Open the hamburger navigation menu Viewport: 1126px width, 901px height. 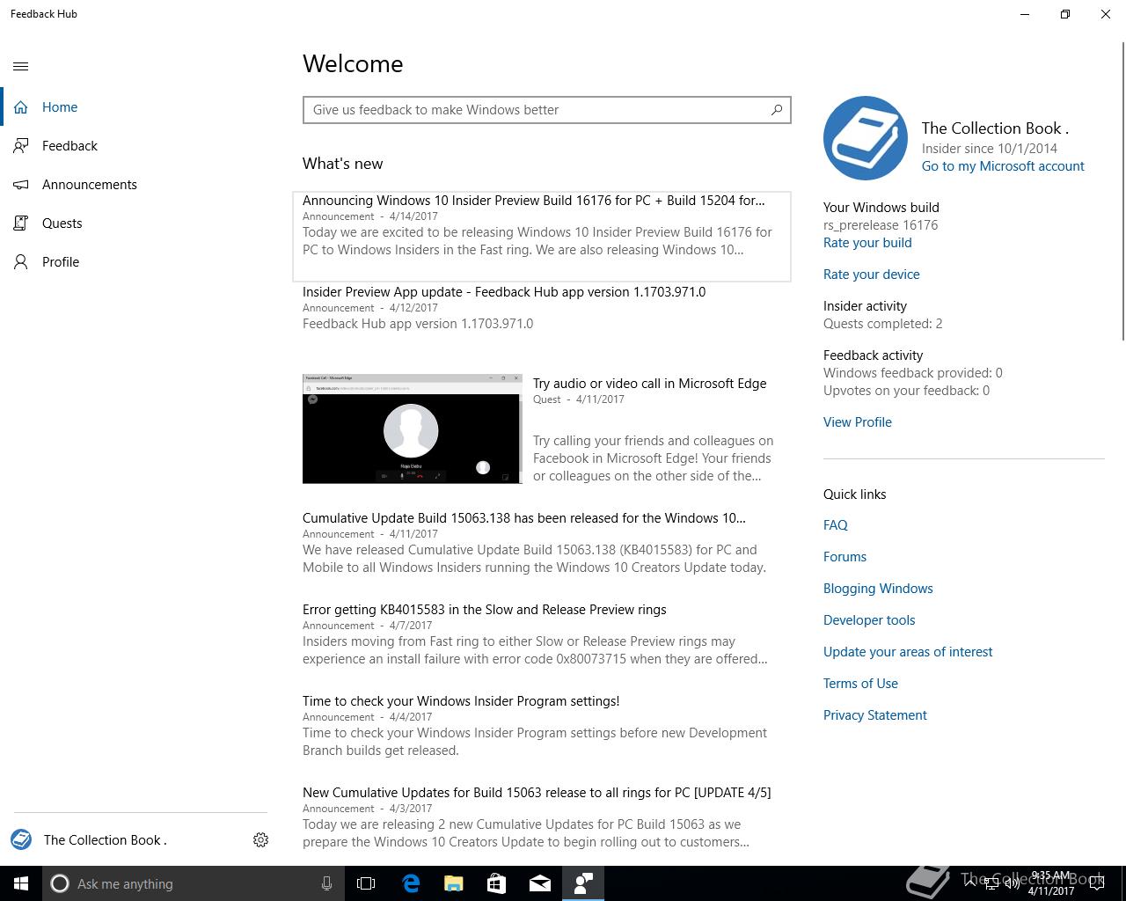click(21, 66)
